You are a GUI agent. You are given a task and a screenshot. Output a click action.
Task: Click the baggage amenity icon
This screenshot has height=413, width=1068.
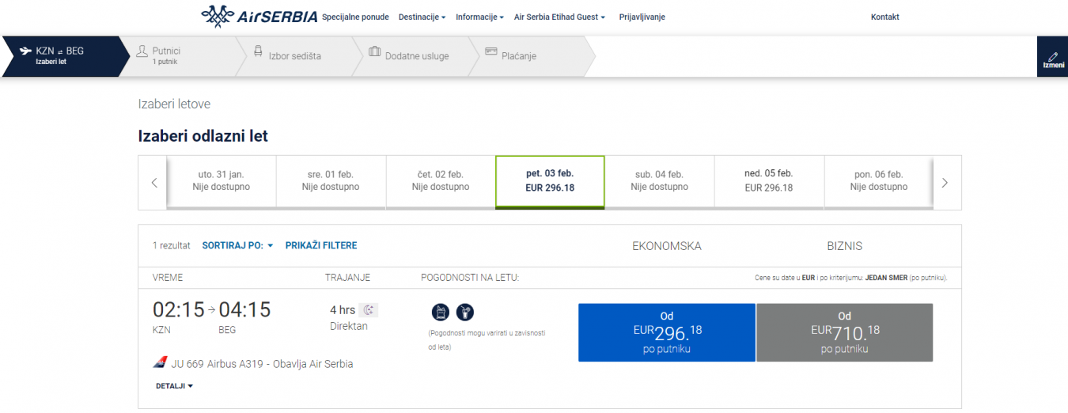coord(440,313)
